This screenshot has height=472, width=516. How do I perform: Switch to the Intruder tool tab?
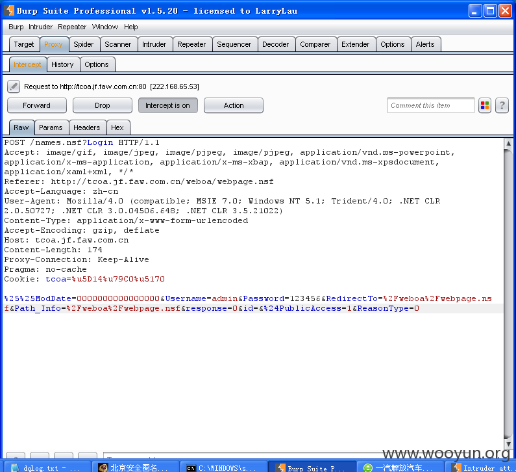[x=154, y=44]
